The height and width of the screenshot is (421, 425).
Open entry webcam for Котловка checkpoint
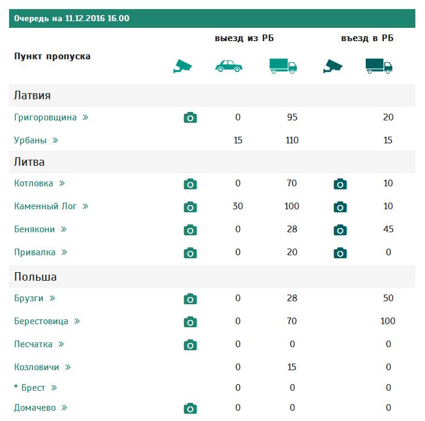tap(340, 184)
